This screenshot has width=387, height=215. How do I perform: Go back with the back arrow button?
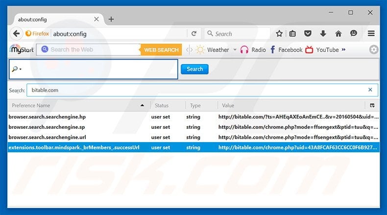pyautogui.click(x=16, y=34)
